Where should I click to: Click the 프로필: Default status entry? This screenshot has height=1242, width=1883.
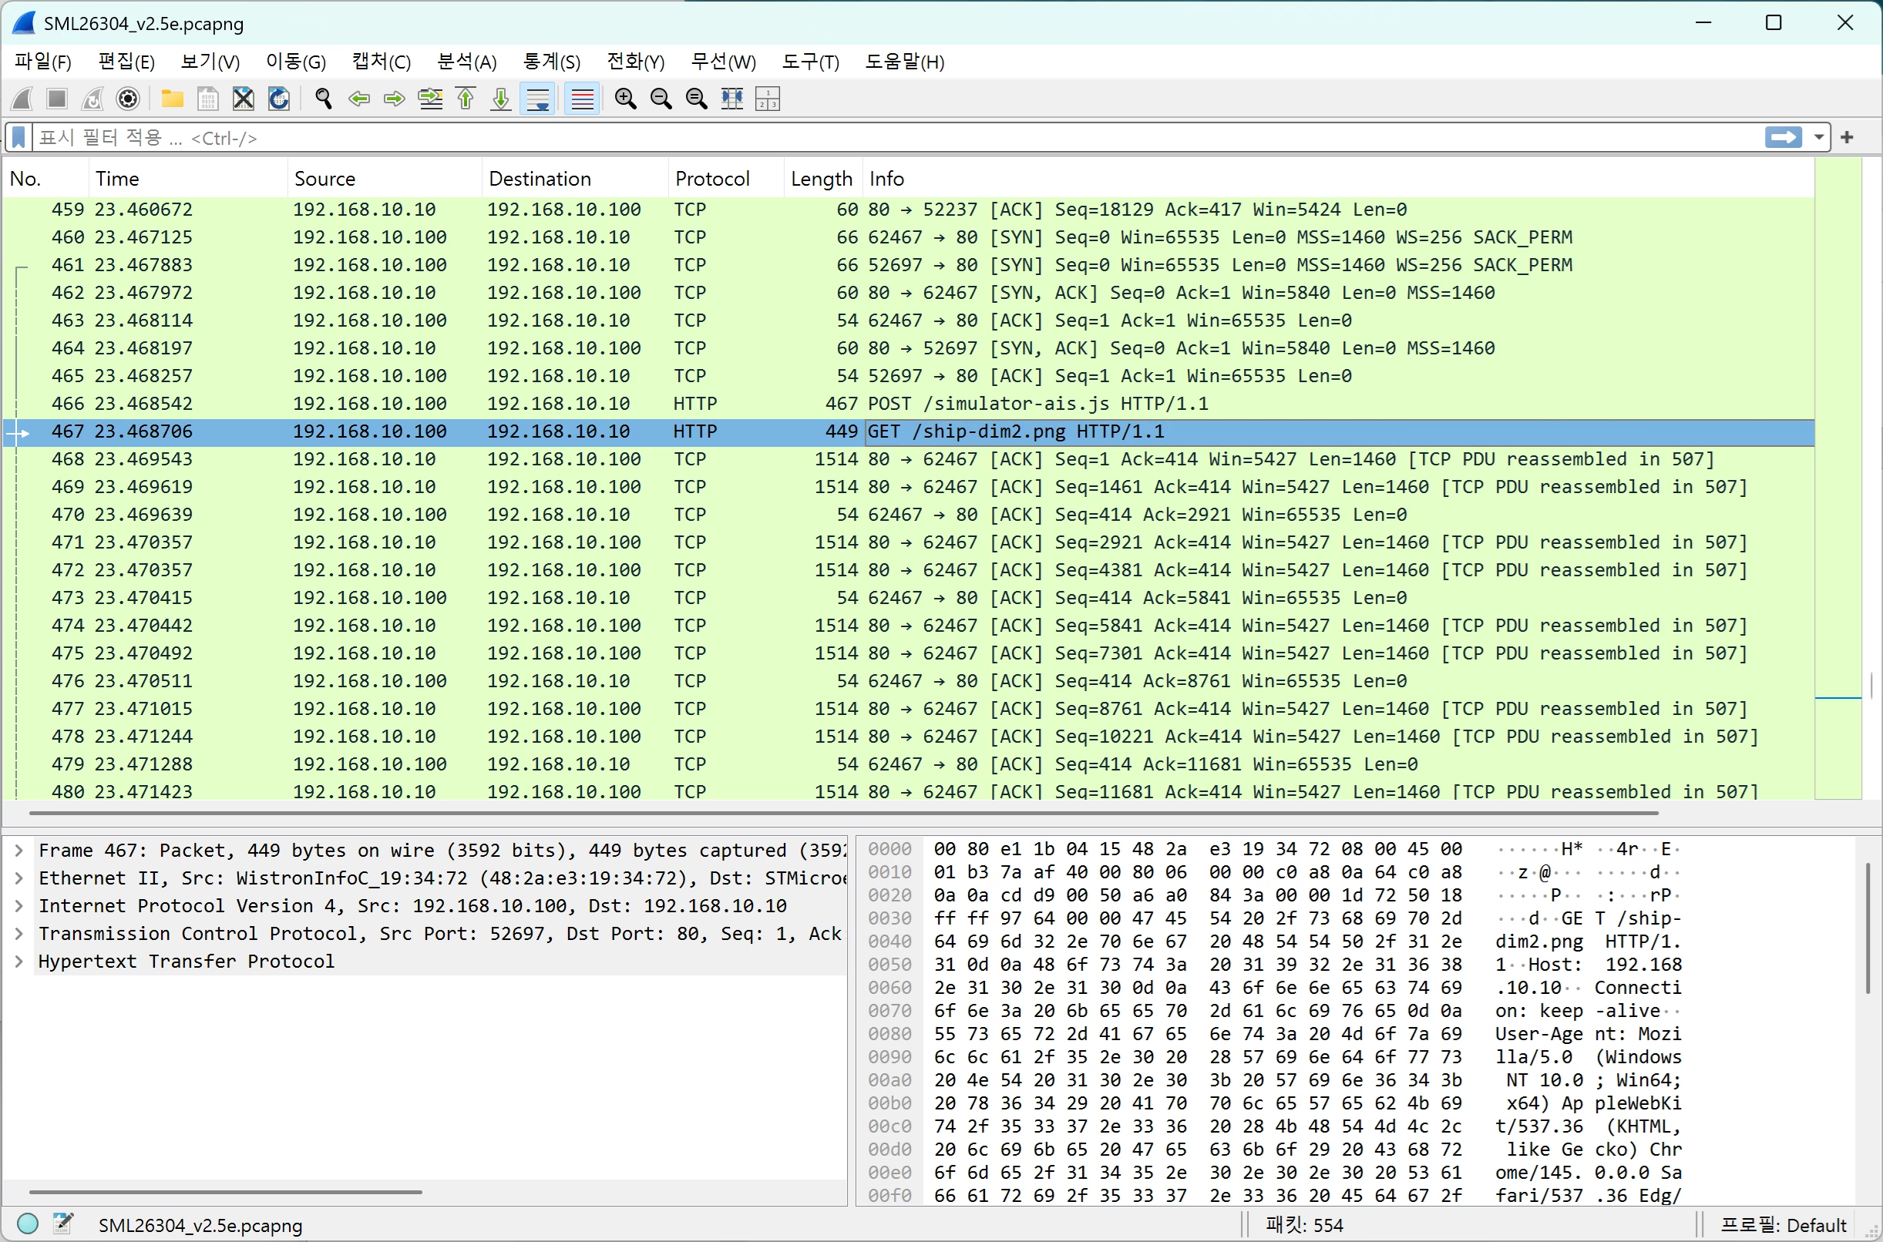(1784, 1225)
